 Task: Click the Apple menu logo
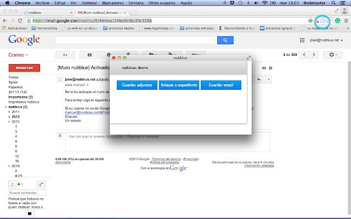(x=7, y=3)
